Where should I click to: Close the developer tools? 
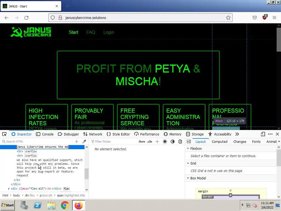point(277,134)
